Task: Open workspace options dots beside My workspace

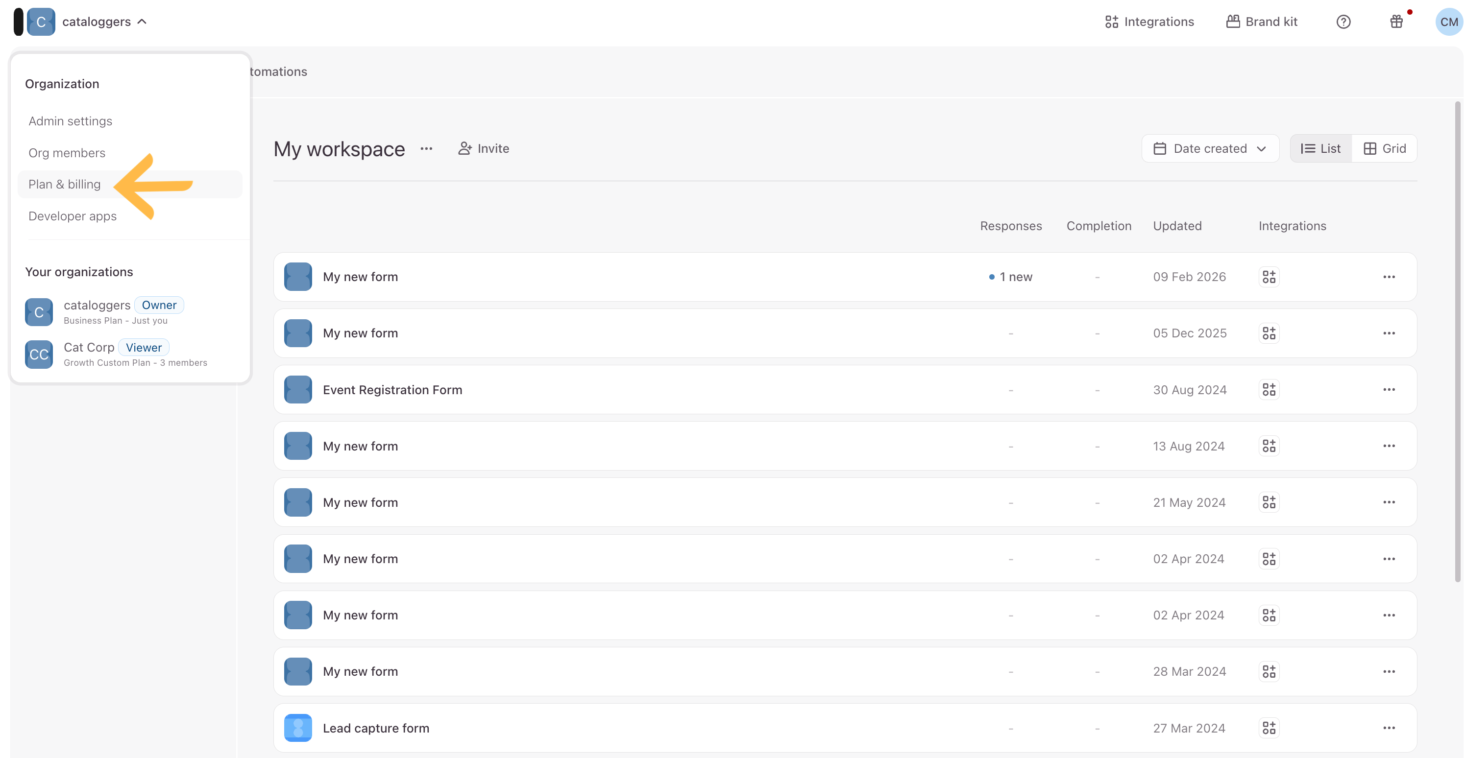Action: [427, 149]
